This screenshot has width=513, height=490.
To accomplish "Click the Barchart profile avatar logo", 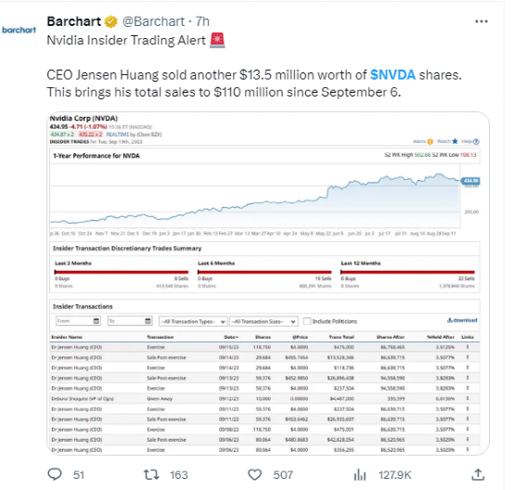I will click(19, 30).
